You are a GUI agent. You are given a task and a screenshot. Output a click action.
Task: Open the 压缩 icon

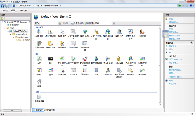point(39,82)
